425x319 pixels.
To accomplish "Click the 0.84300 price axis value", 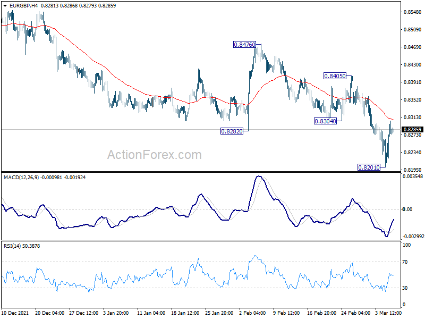I will coord(413,64).
